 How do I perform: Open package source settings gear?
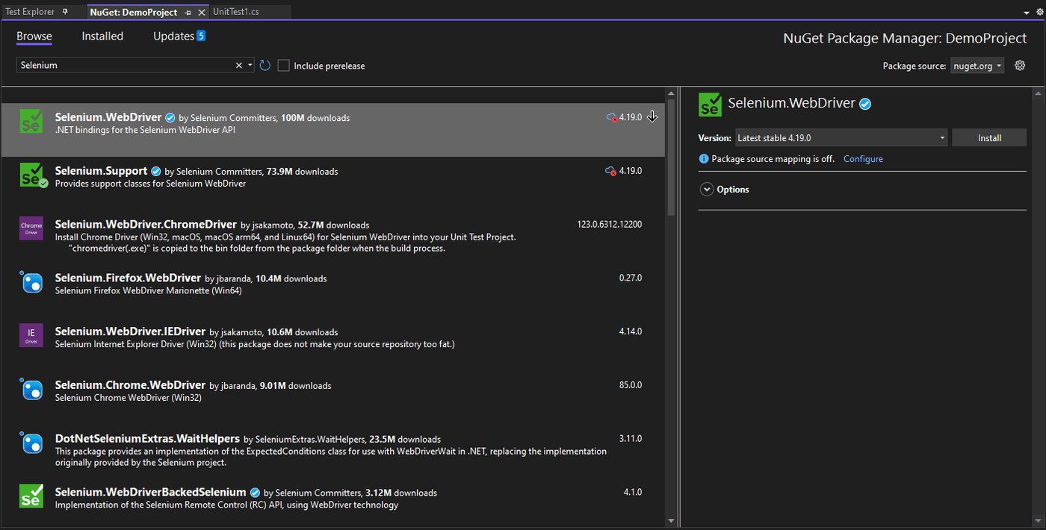point(1020,66)
